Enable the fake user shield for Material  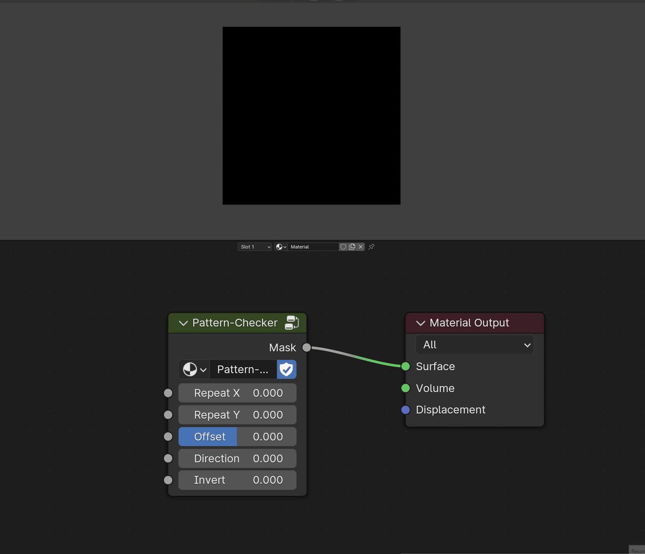click(x=343, y=246)
